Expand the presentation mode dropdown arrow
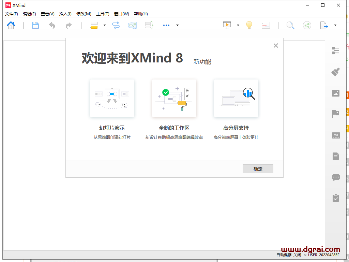This screenshot has height=262, width=349. click(x=238, y=25)
